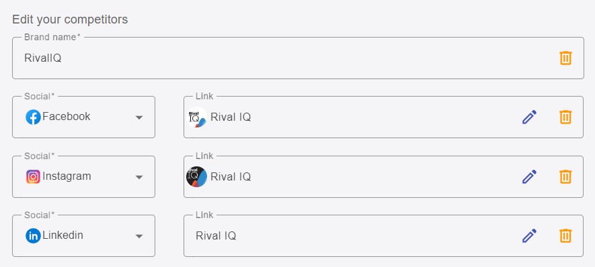
Task: Click Rival IQ avatar in Instagram link
Action: pyautogui.click(x=196, y=176)
